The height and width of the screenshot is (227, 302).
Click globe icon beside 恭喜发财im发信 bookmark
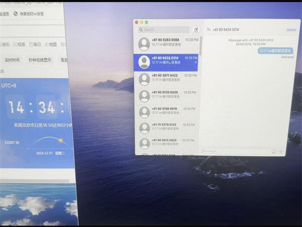[16, 14]
